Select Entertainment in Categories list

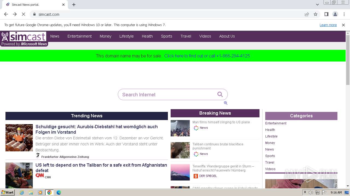pyautogui.click(x=276, y=123)
